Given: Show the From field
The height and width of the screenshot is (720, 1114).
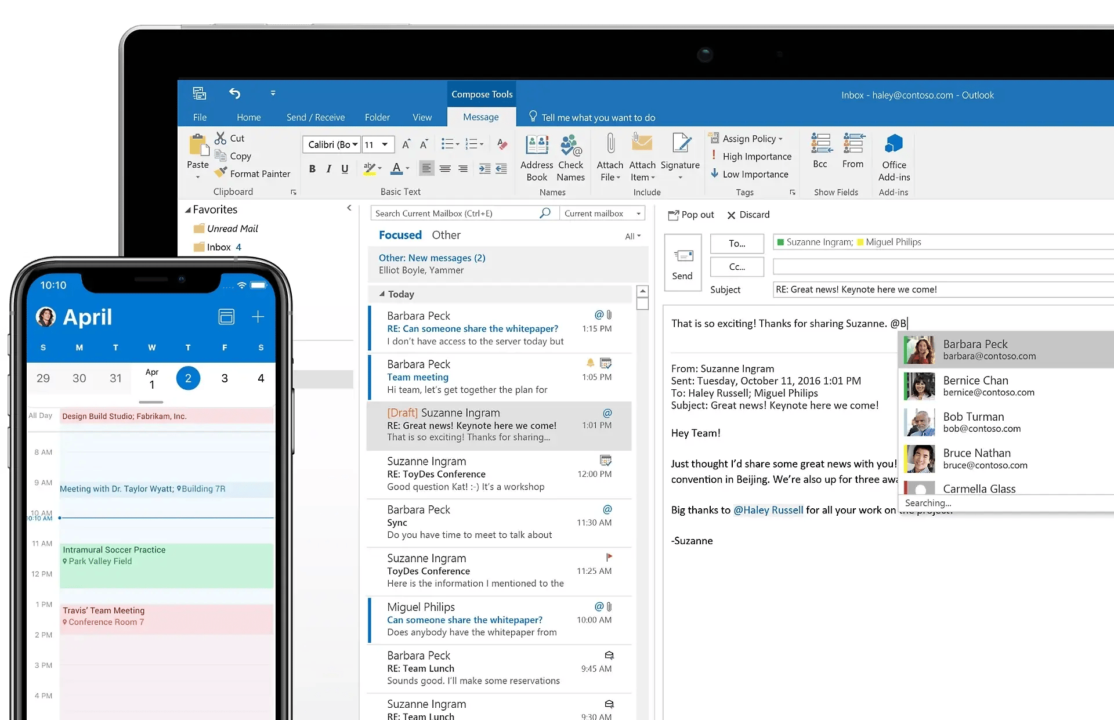Looking at the screenshot, I should [853, 151].
